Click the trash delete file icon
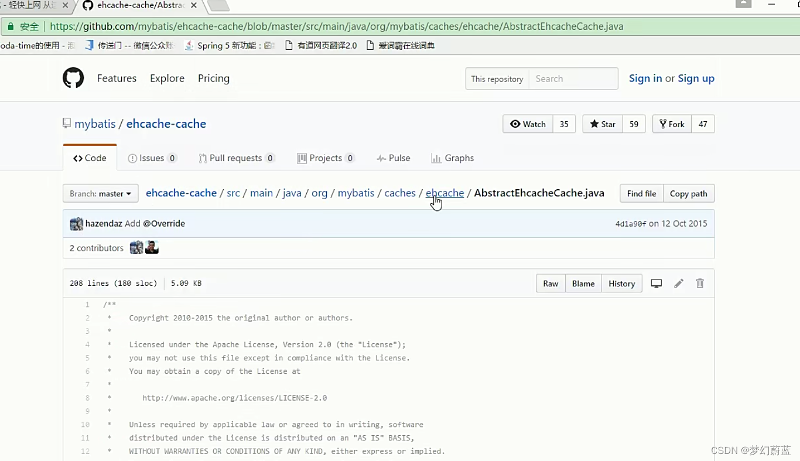This screenshot has width=800, height=461. click(700, 284)
